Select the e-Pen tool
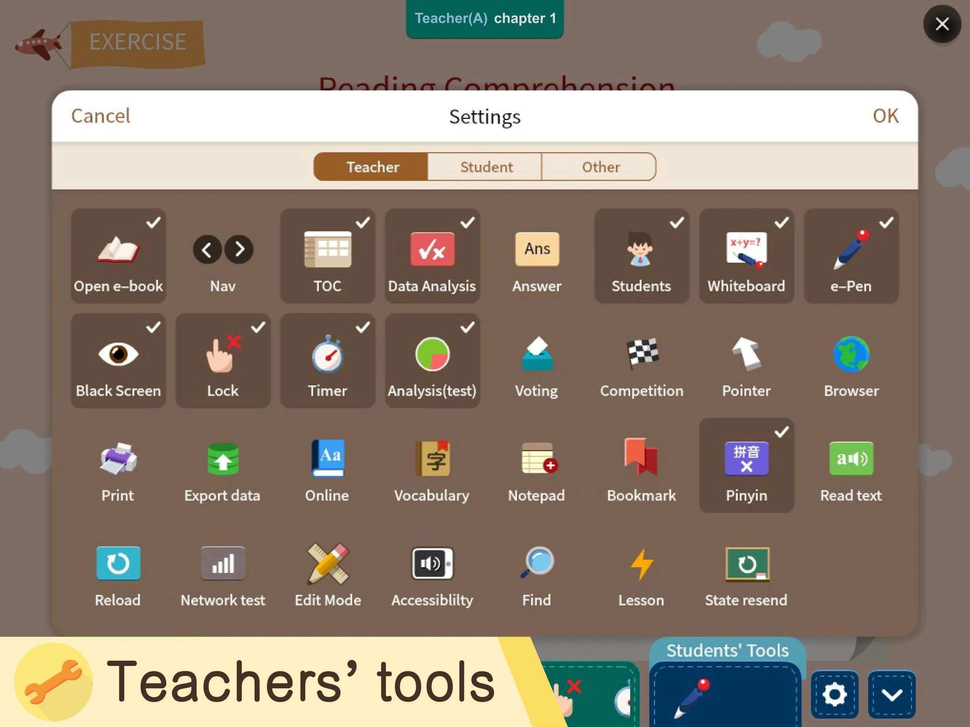Image resolution: width=970 pixels, height=727 pixels. point(850,255)
